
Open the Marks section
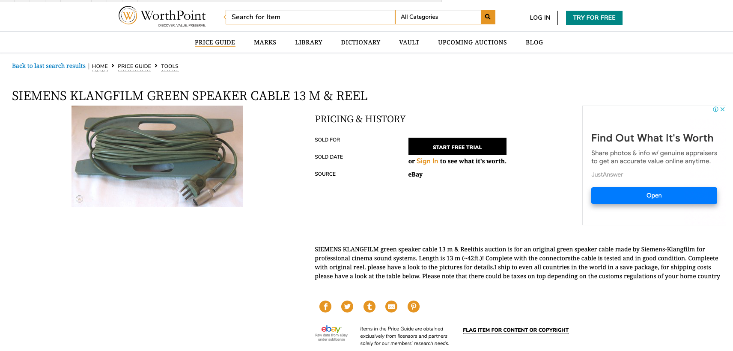pos(265,42)
